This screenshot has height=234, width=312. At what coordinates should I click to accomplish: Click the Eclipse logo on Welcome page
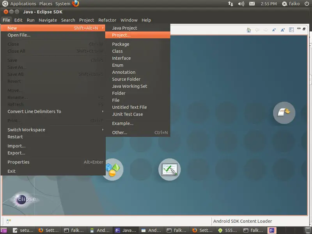click(x=25, y=199)
